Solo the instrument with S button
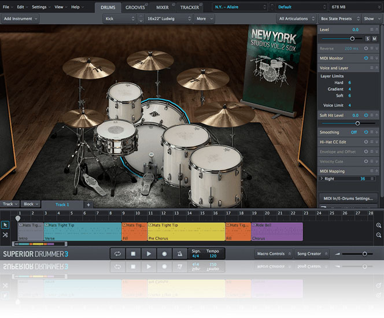384x318 pixels. point(367,38)
